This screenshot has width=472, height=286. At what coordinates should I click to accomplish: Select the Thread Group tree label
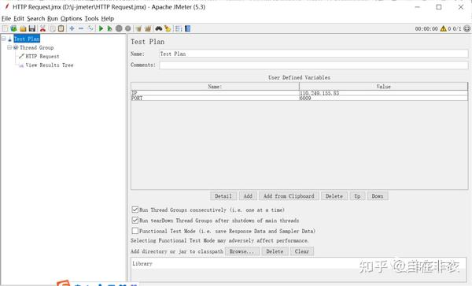36,47
